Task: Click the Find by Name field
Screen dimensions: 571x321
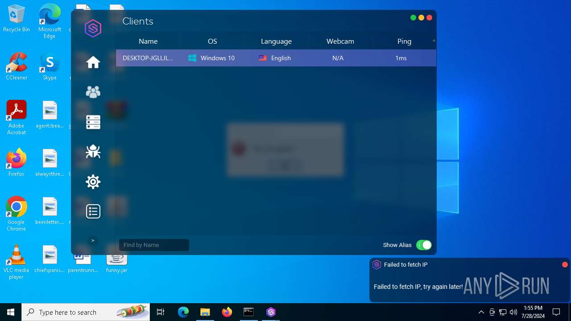Action: 154,245
